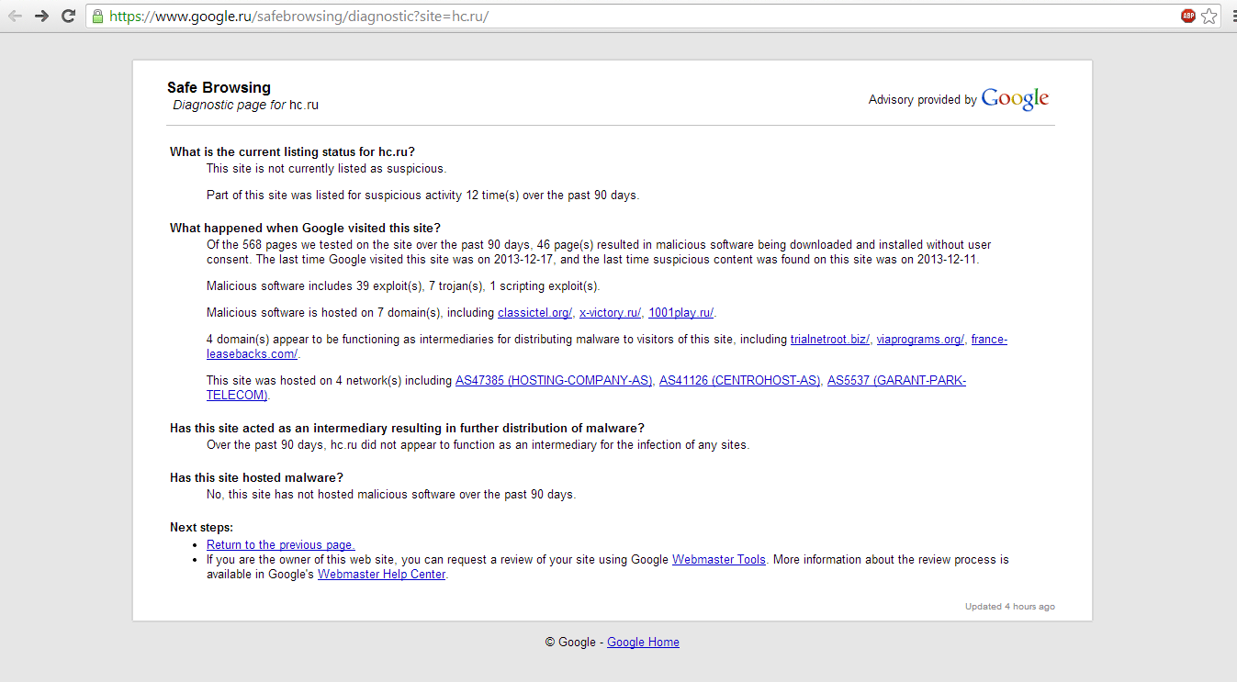View site security via the green padlock icon
This screenshot has width=1237, height=682.
(x=98, y=16)
